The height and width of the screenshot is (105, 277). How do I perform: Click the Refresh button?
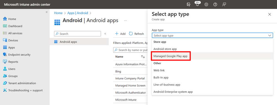coord(136,34)
